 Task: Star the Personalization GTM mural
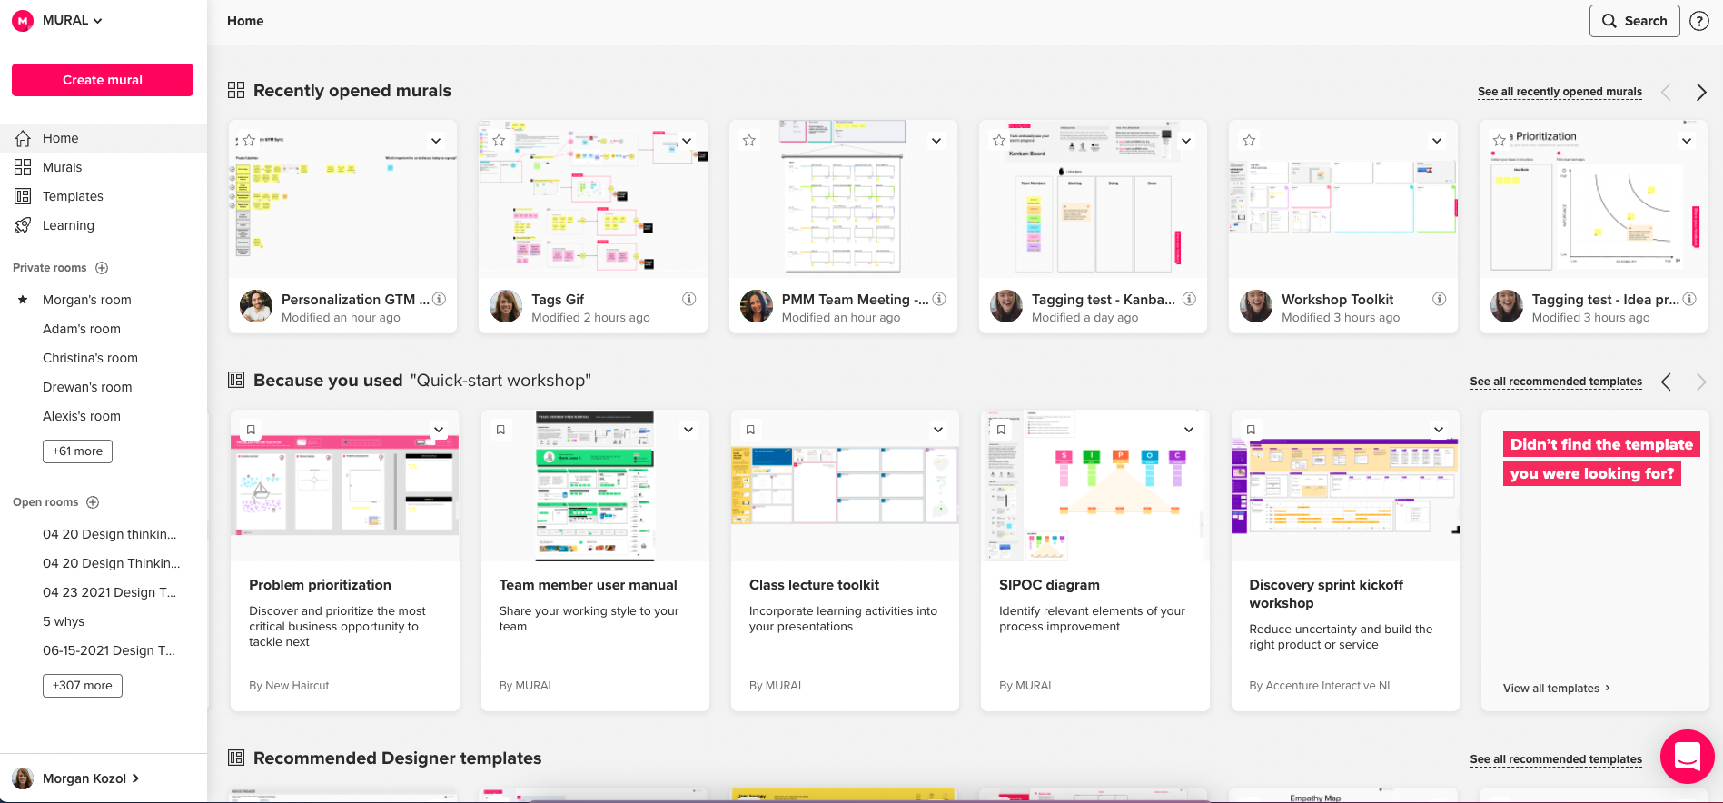point(249,141)
